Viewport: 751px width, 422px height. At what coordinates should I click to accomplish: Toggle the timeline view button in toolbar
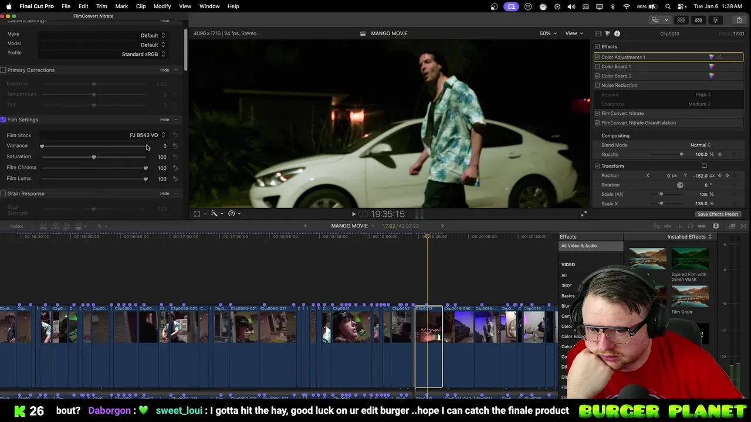point(698,20)
